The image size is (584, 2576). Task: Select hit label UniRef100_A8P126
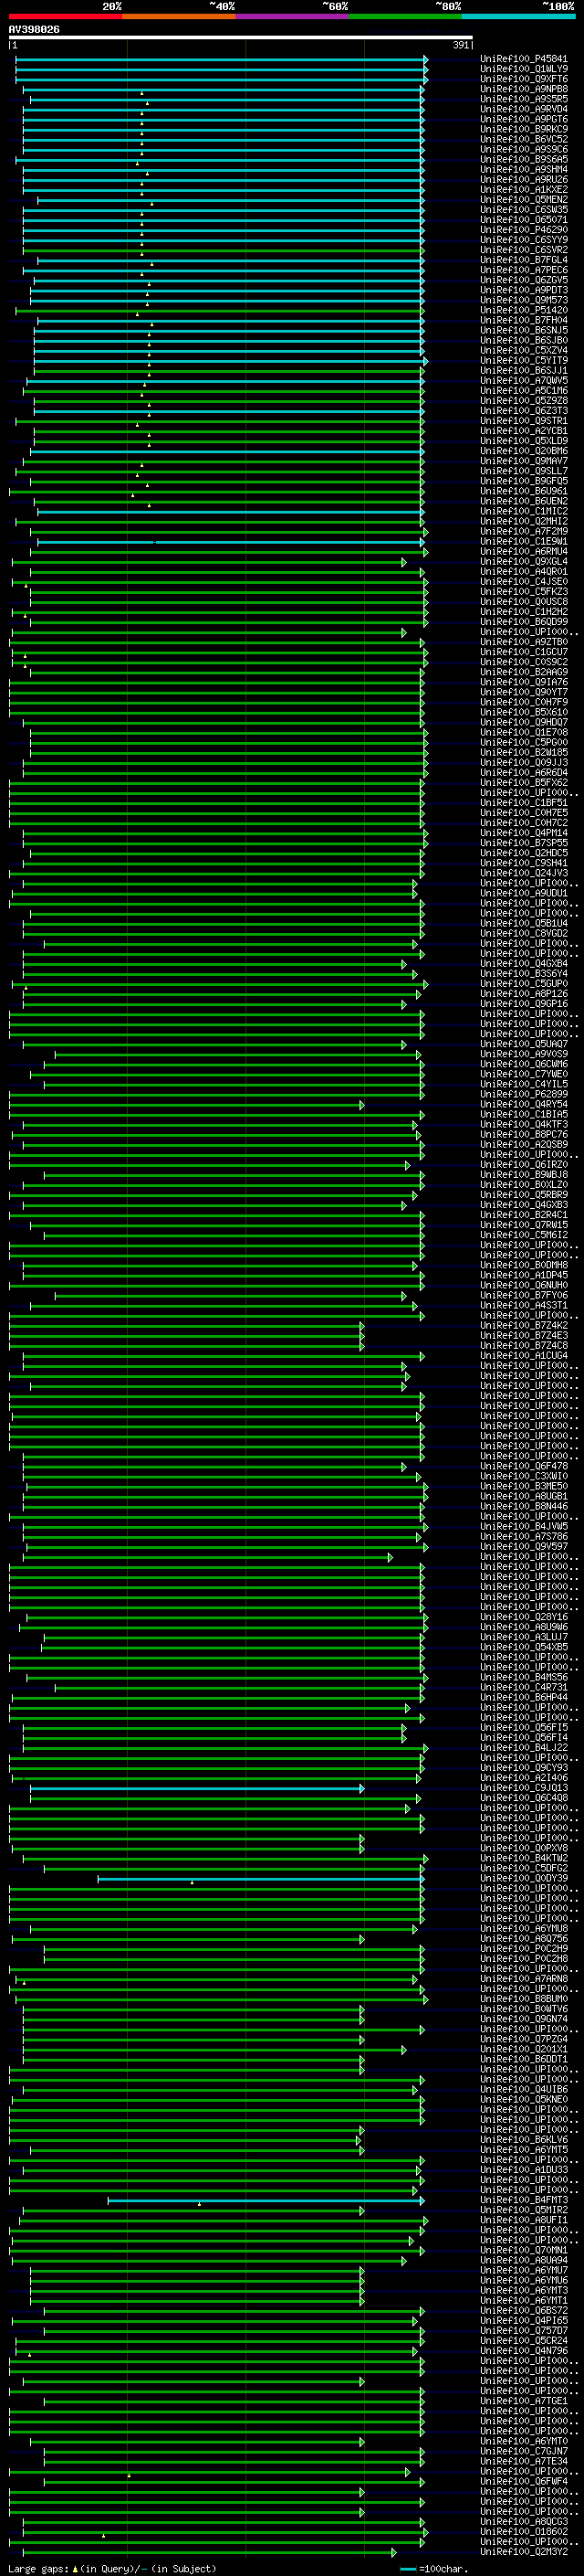tap(524, 994)
